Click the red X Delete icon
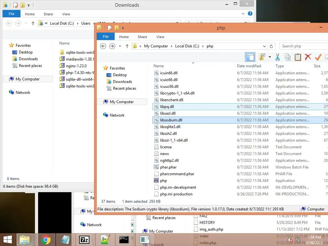The image size is (328, 246). tap(308, 57)
